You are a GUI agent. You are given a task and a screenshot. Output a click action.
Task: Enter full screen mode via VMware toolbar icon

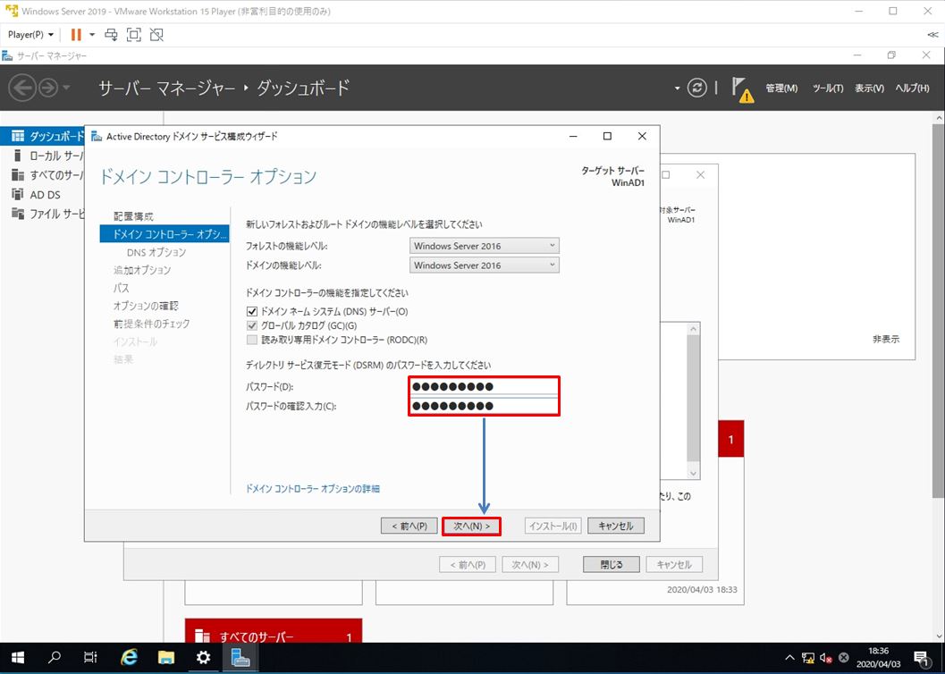pyautogui.click(x=134, y=35)
